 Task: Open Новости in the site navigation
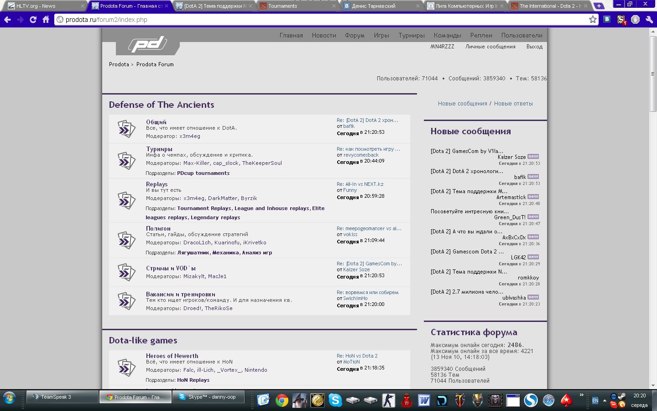tap(324, 35)
